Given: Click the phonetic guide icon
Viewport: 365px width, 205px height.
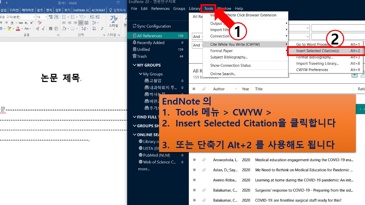Looking at the screenshot, I should [51, 17].
